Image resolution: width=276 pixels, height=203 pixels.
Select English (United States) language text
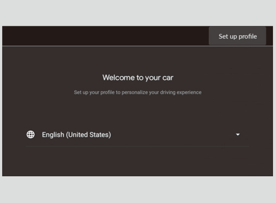[x=77, y=134]
